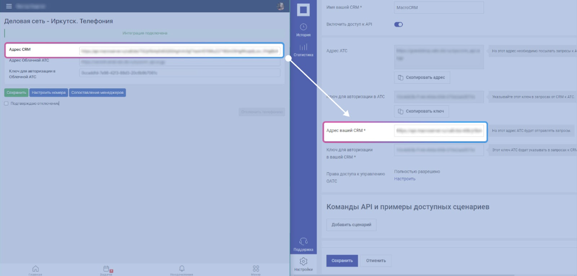Open Уведомления (bell) in bottom bar
This screenshot has width=577, height=276.
pyautogui.click(x=181, y=269)
